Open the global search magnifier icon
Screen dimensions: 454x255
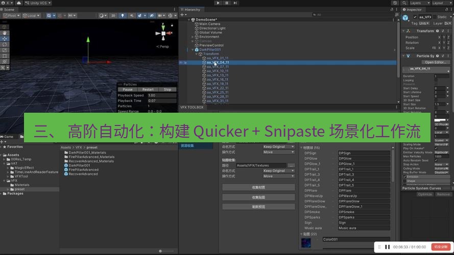tap(404, 3)
